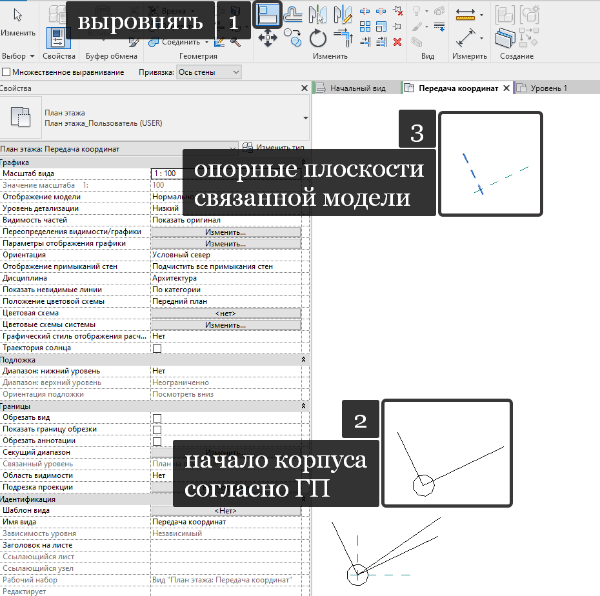Select Trim/Extend Single Element tool
Viewport: 600px width, 596px height.
point(365,41)
